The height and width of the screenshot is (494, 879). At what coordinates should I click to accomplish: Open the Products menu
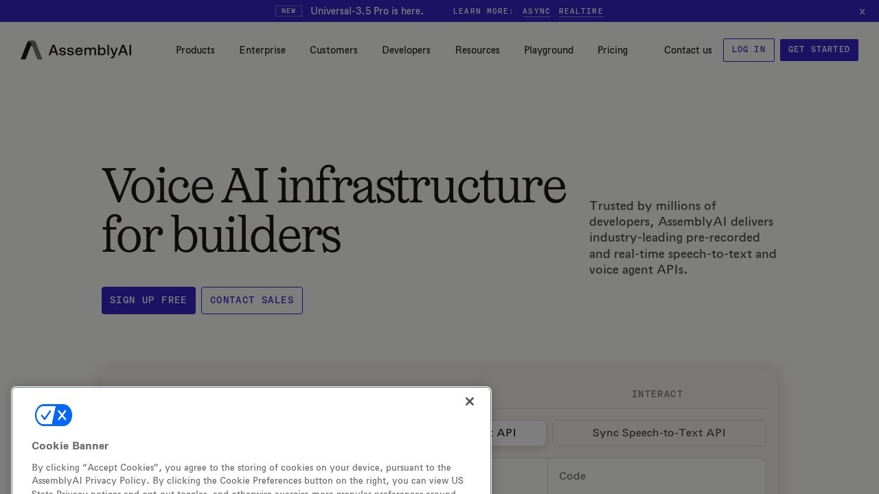coord(195,50)
